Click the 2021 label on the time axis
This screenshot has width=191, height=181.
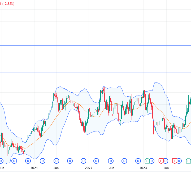pyautogui.click(x=34, y=168)
